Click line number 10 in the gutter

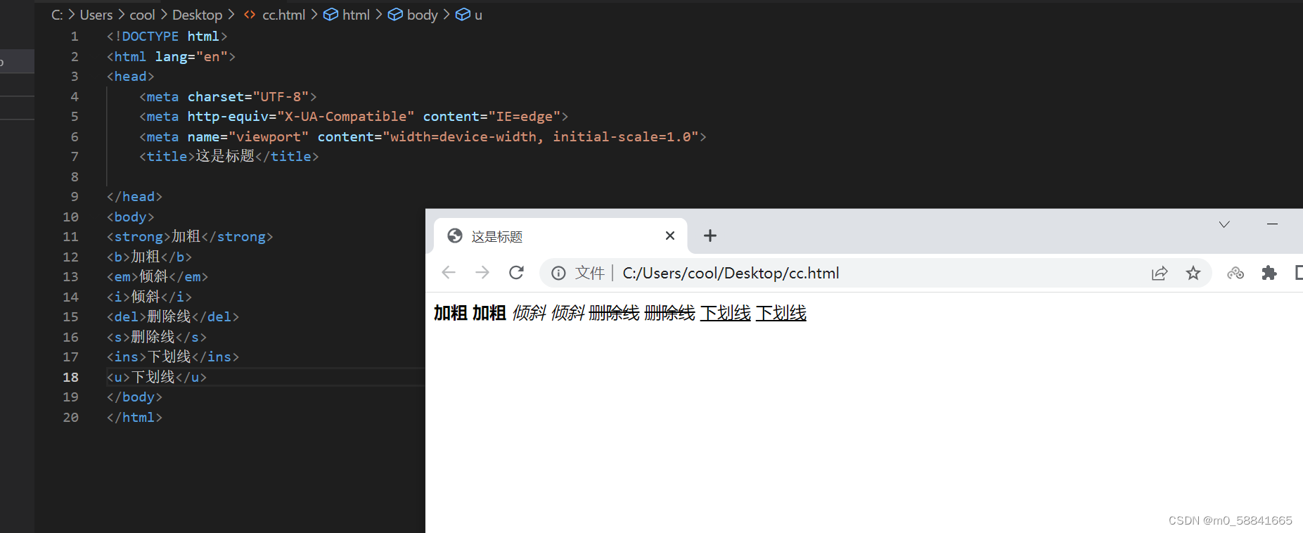point(71,217)
